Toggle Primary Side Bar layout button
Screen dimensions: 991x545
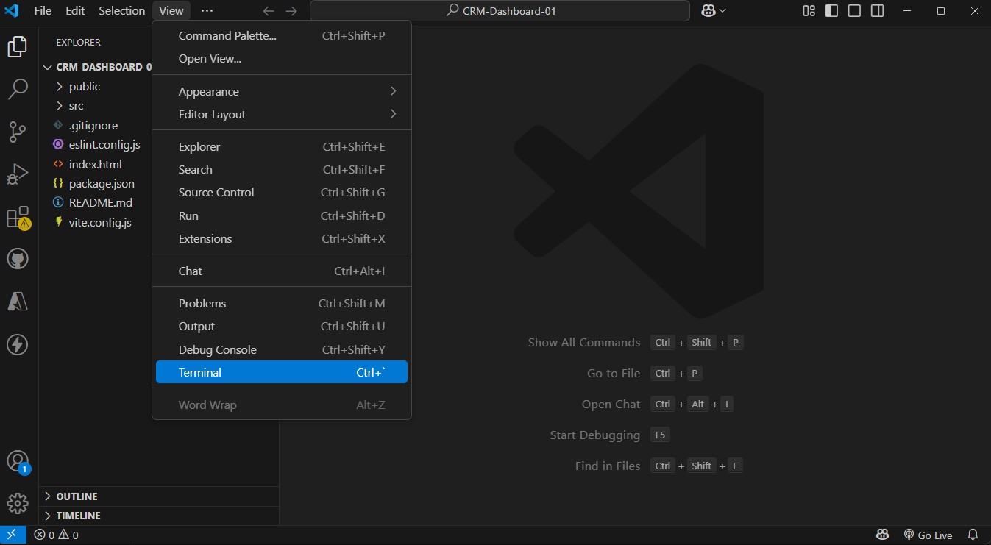click(x=831, y=11)
